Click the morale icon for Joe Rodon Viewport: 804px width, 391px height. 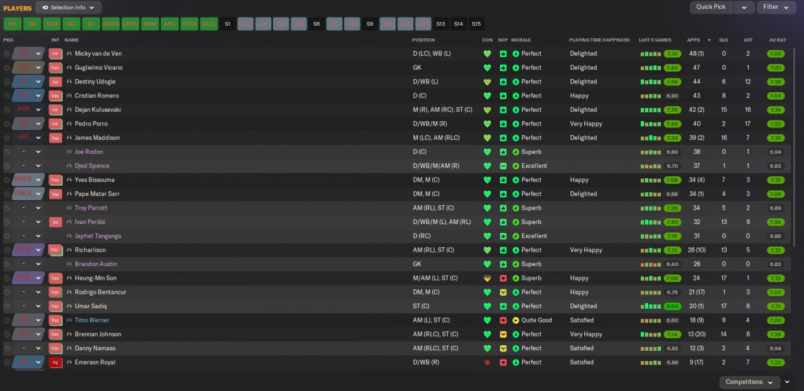516,152
